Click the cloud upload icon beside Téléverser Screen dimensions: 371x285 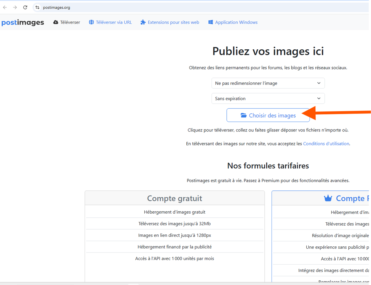pyautogui.click(x=56, y=22)
